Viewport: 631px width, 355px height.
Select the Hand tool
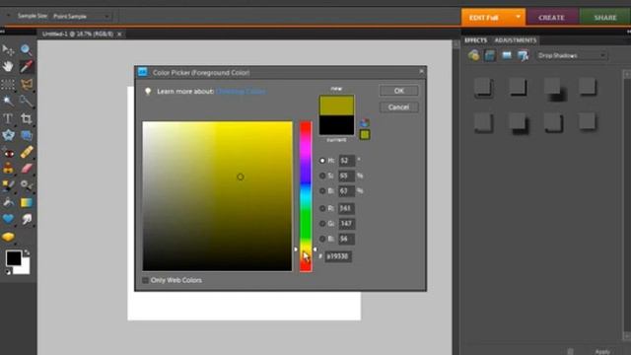pos(8,66)
